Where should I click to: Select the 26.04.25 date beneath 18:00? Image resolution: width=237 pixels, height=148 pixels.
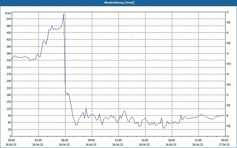point(171,144)
